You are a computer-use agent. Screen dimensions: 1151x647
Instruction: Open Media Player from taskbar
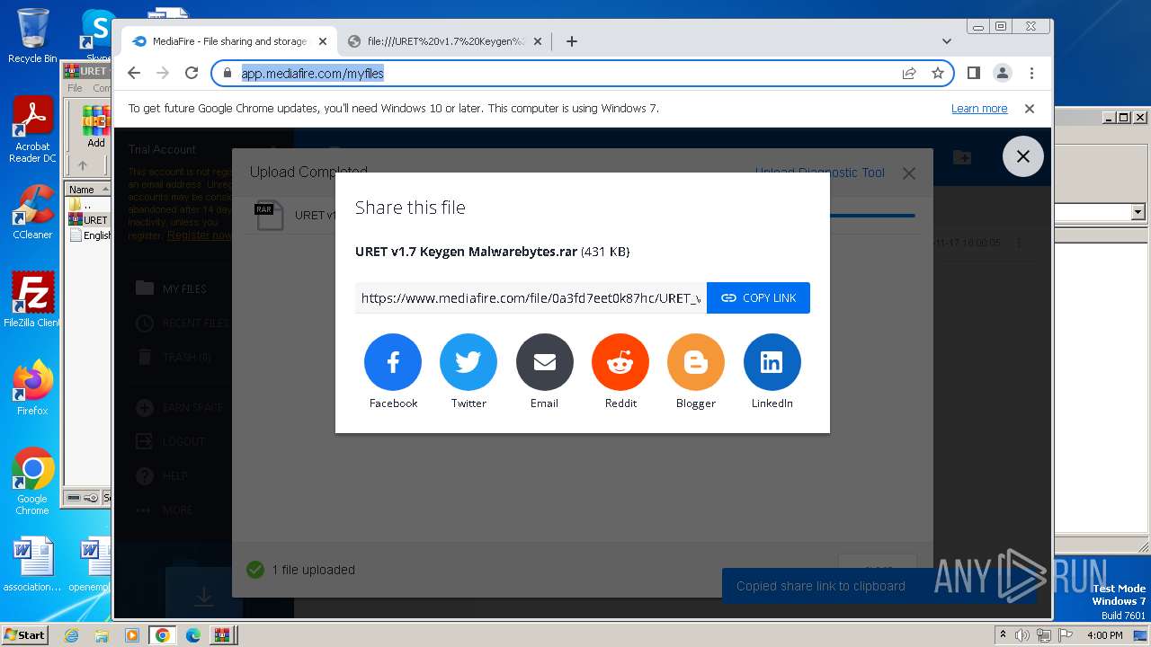click(x=132, y=635)
